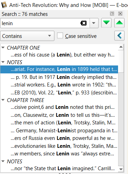Click the calibre e-book viewer app icon
Screen dimensions: 128x174
pyautogui.click(x=4, y=5)
